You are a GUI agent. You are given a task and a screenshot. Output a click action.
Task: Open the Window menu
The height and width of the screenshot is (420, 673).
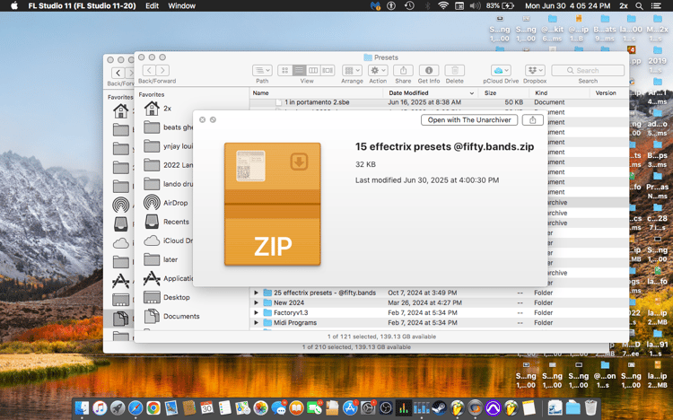[181, 6]
